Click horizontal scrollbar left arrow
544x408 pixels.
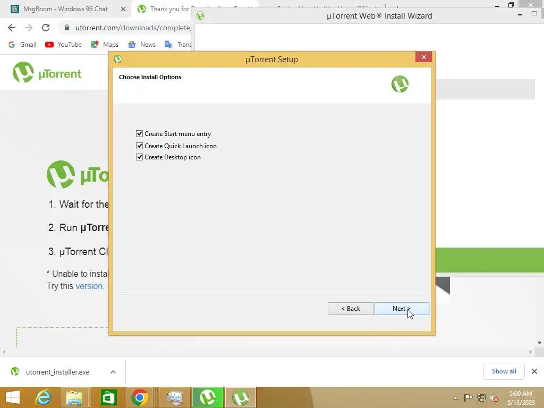coord(4,352)
